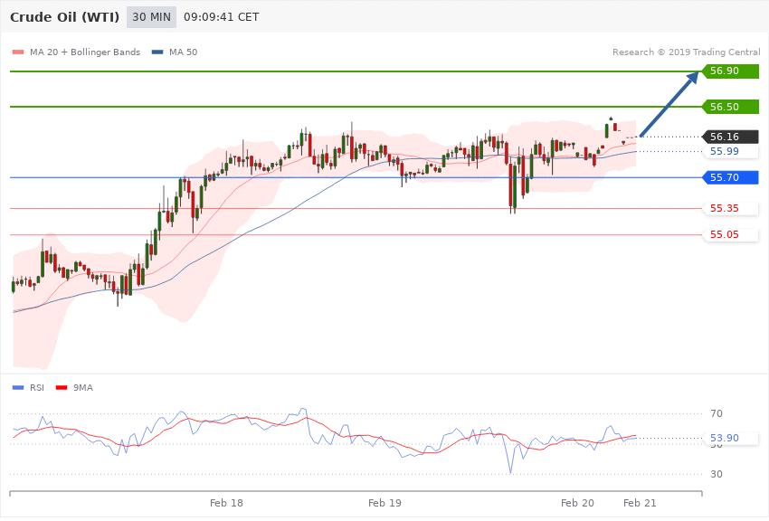Click the RSI legend color swatch

tap(18, 388)
